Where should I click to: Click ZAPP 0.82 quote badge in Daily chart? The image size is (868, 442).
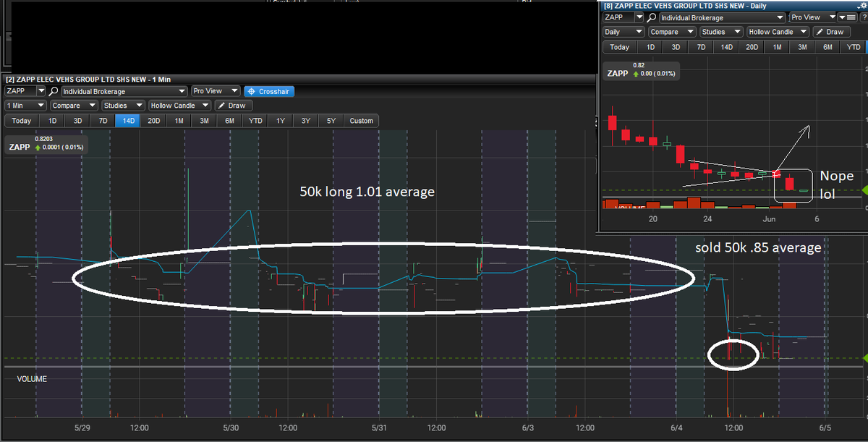(x=641, y=69)
